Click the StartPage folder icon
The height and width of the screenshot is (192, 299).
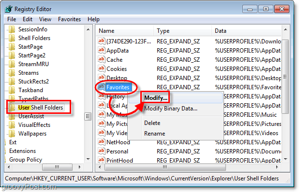point(12,47)
